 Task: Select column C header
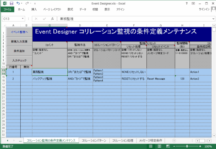[50, 25]
